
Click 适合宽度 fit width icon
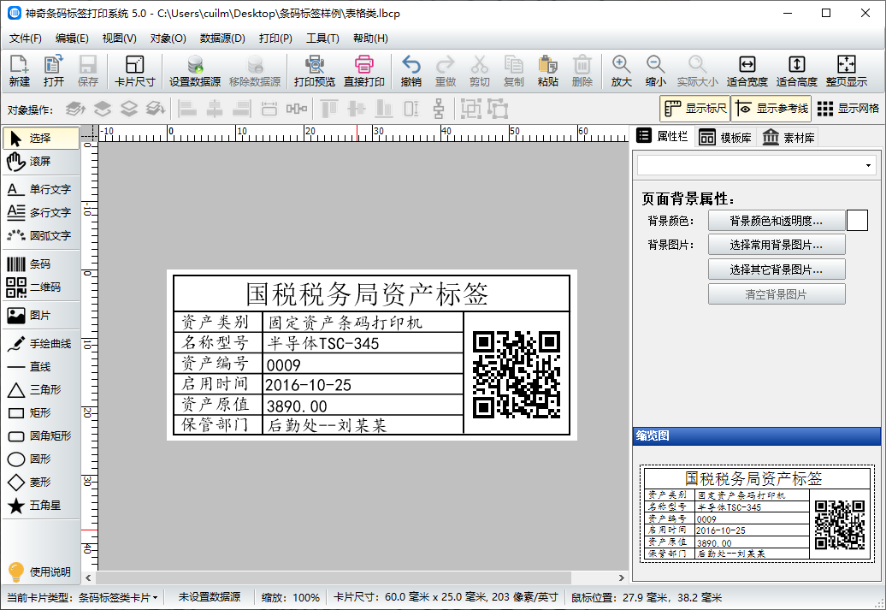tap(747, 71)
